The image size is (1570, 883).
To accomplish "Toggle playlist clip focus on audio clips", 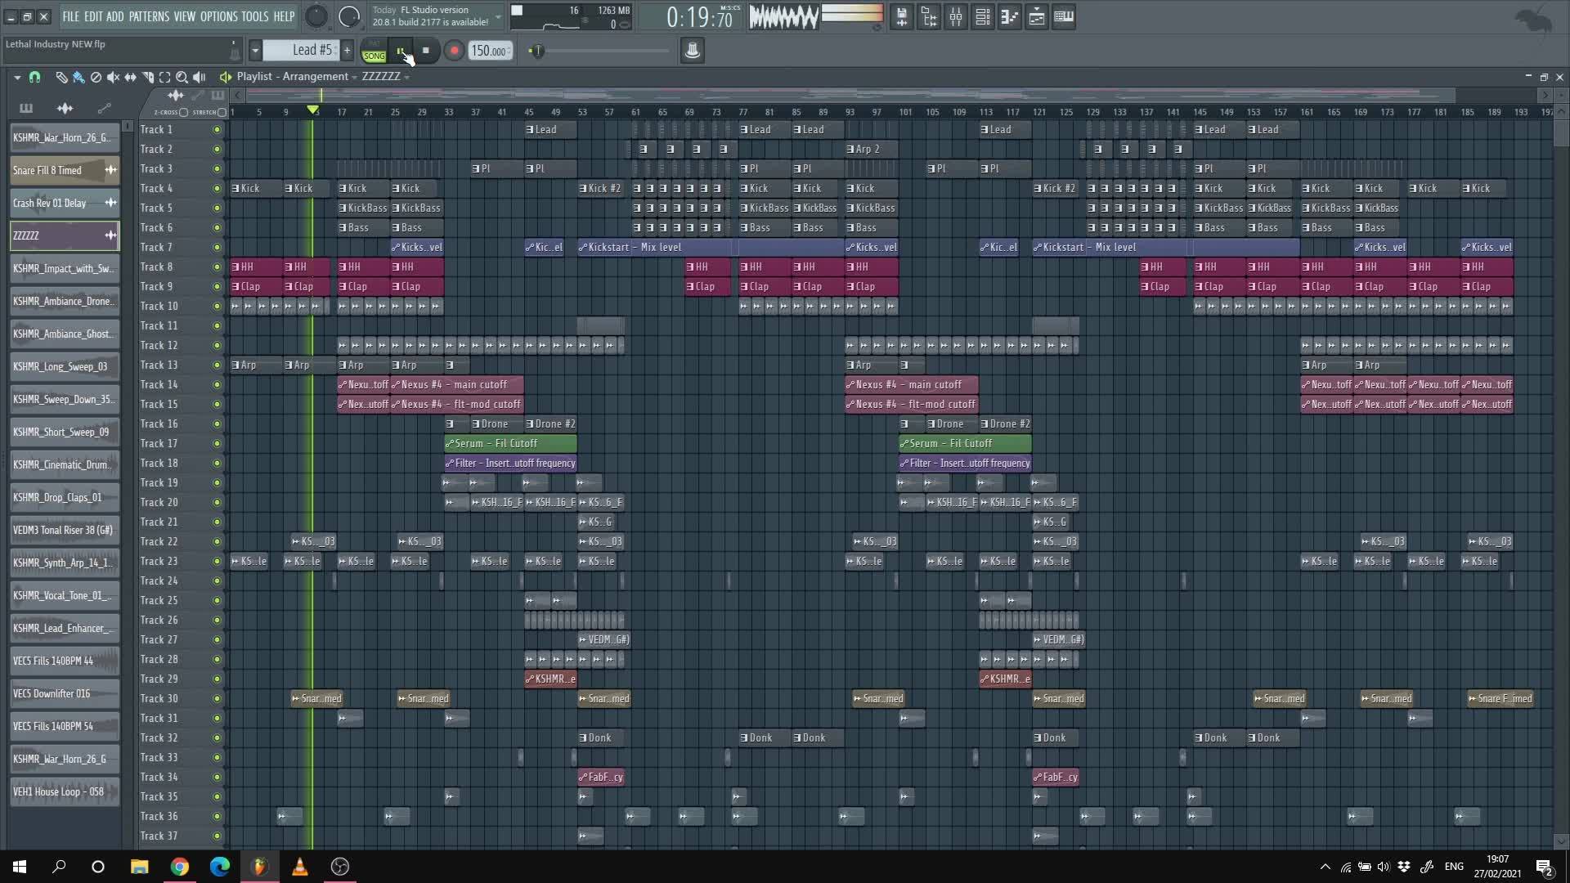I will pyautogui.click(x=175, y=95).
